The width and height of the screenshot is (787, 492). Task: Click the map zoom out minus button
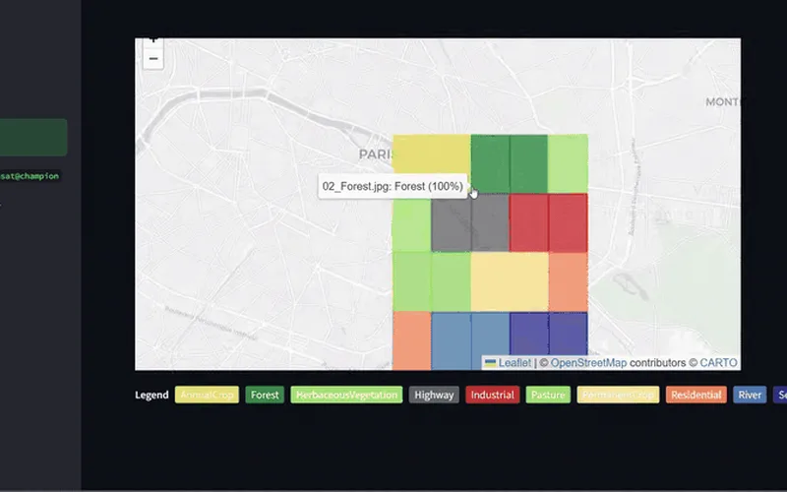pos(153,59)
